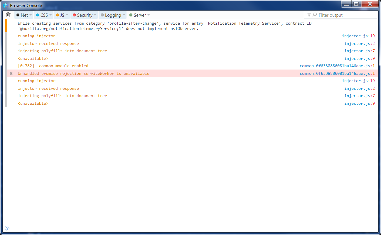The image size is (381, 235).
Task: Open the Logging filter dropdown arrow
Action: point(123,15)
